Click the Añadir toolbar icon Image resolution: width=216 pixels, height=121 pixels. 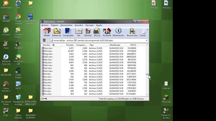coord(47,32)
